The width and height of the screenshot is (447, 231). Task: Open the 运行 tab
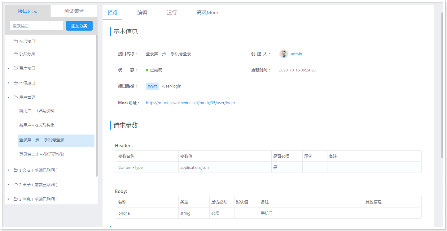(172, 12)
